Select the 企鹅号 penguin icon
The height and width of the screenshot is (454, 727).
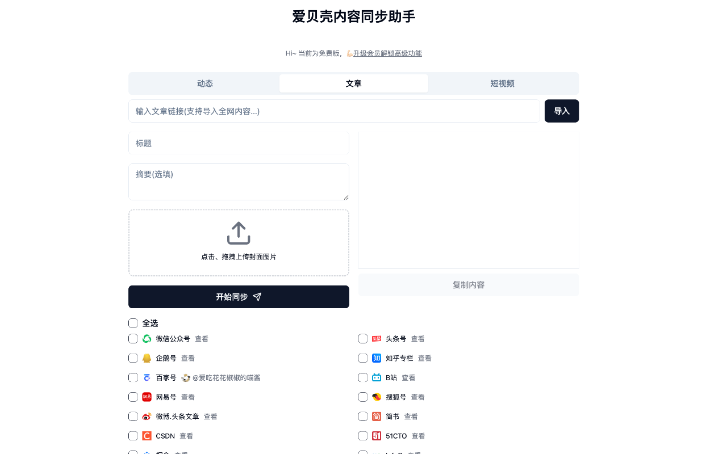coord(147,358)
